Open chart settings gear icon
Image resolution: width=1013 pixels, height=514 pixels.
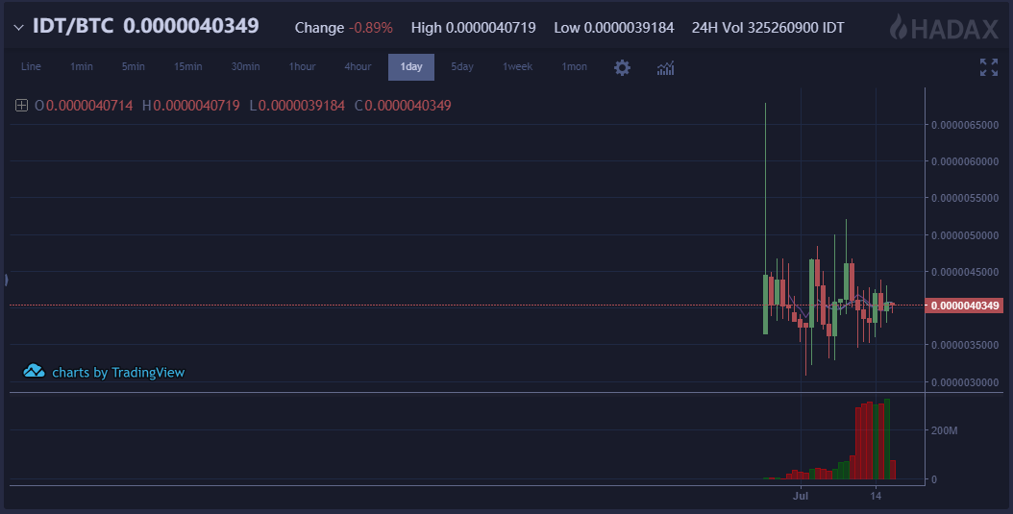coord(622,67)
